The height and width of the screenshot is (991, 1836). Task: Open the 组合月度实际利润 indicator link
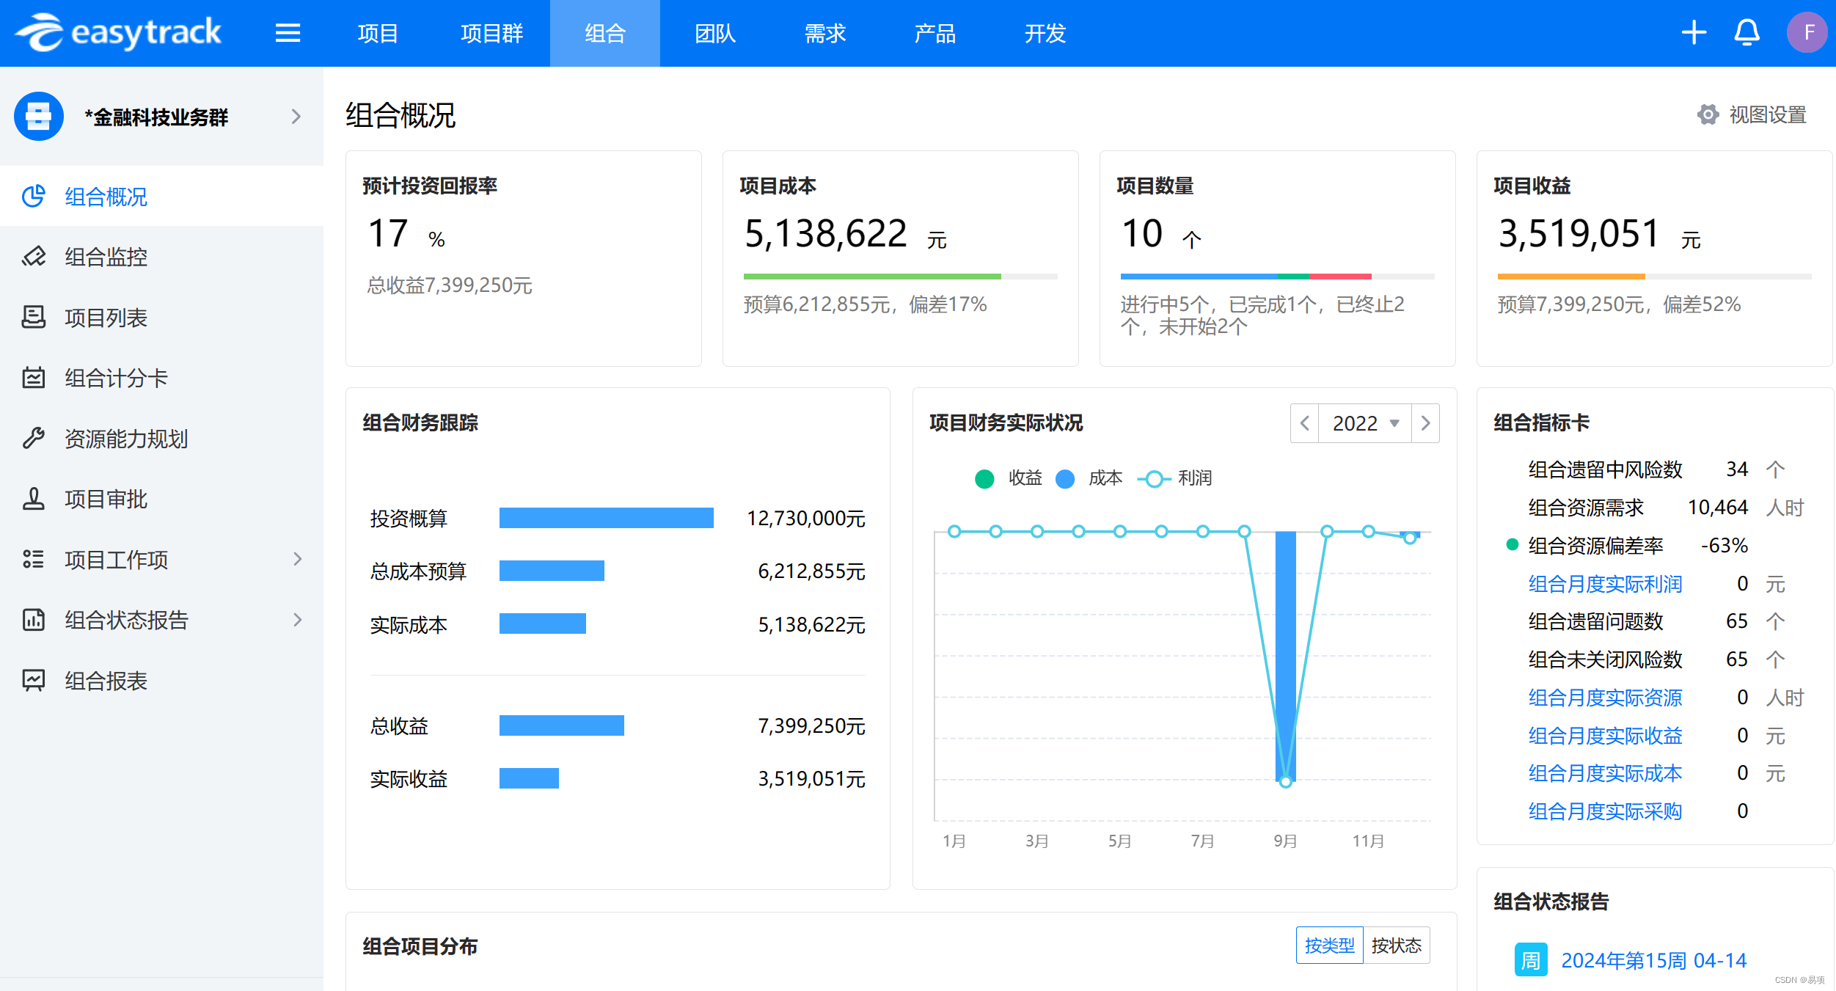tap(1605, 584)
